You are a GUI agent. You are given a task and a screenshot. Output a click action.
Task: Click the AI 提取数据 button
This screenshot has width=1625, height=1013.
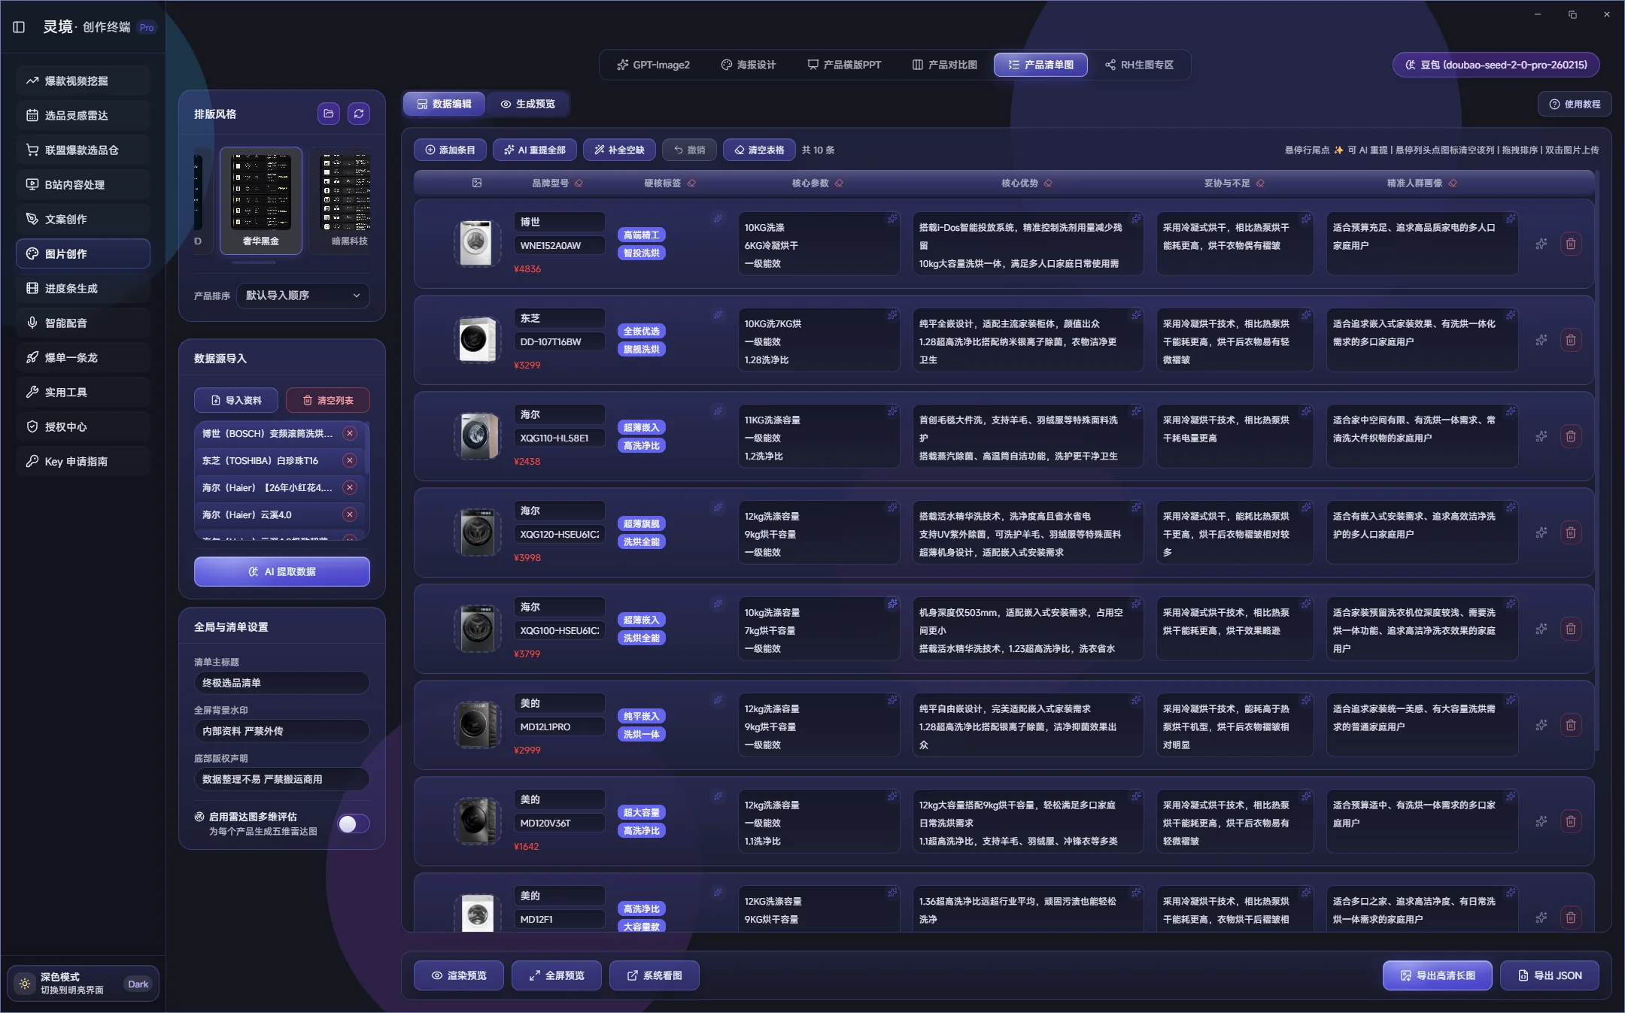click(x=282, y=572)
